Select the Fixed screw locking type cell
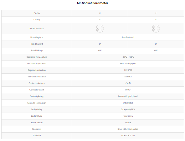This screenshot has height=141, width=185. click(128, 116)
